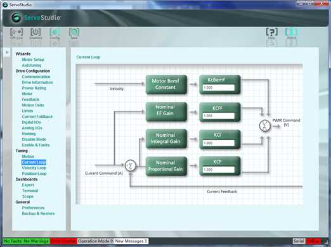Go to Digital I/Os page
Screen dimensions: 331x247
point(31,122)
